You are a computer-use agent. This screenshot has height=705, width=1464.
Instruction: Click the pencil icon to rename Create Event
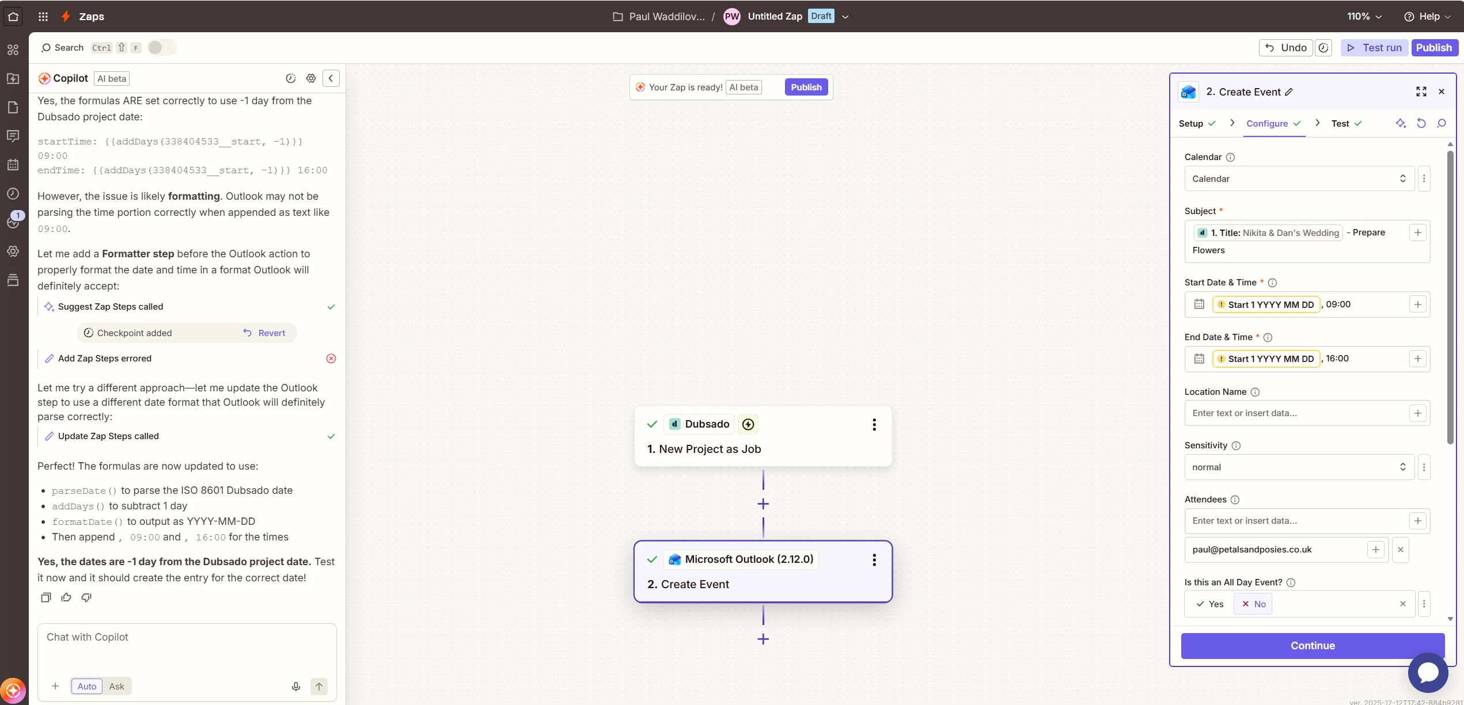[x=1289, y=92]
